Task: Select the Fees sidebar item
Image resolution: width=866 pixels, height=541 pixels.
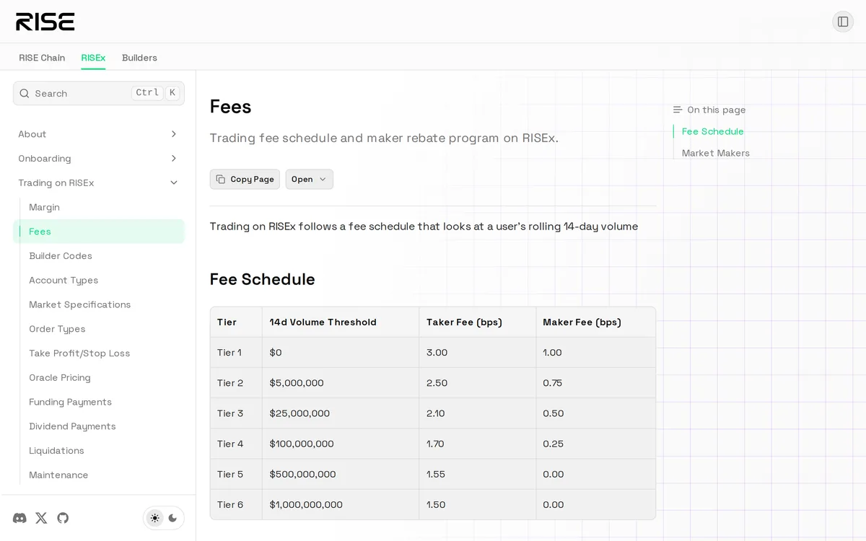Action: pyautogui.click(x=99, y=232)
